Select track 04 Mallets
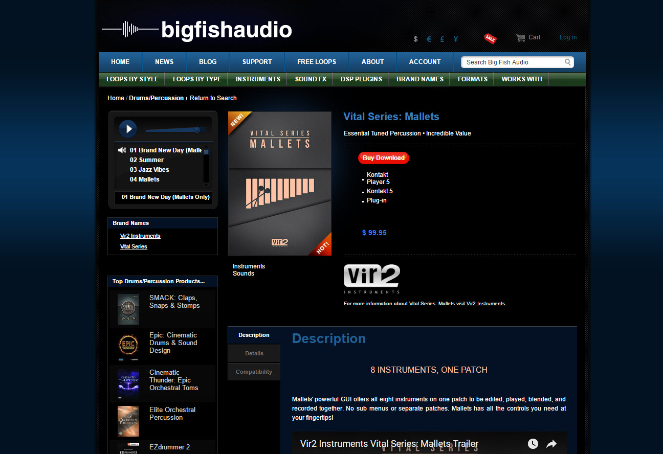The image size is (663, 454). 144,179
